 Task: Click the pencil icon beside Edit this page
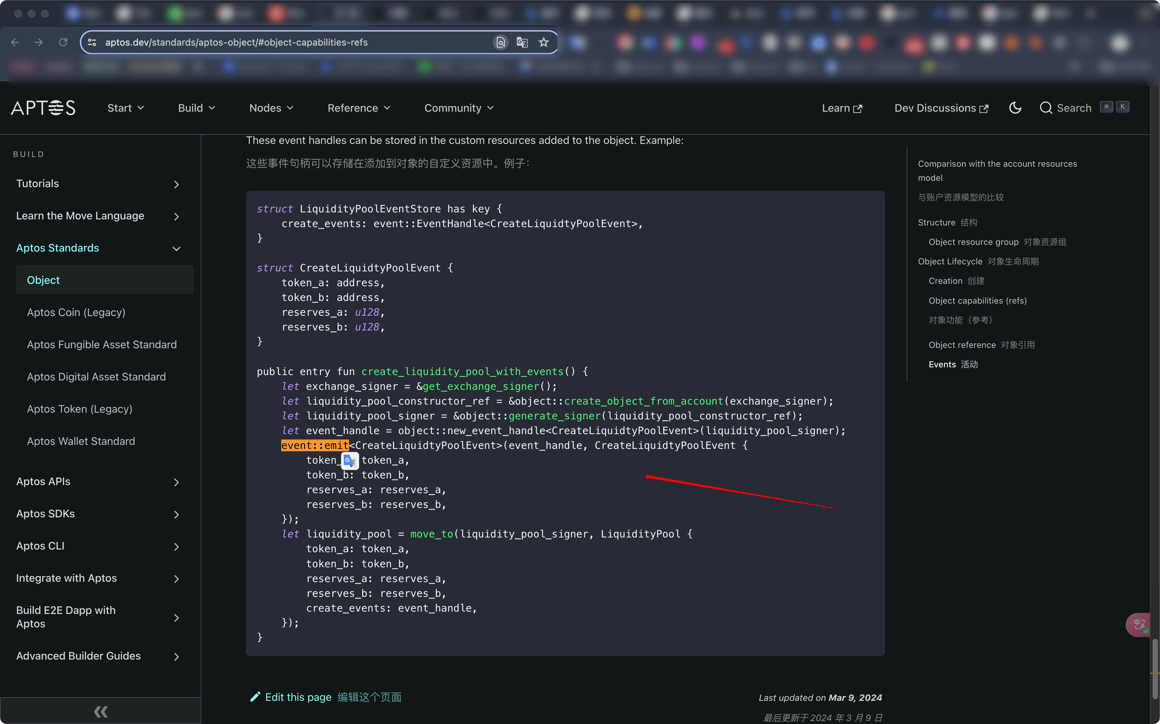point(255,697)
